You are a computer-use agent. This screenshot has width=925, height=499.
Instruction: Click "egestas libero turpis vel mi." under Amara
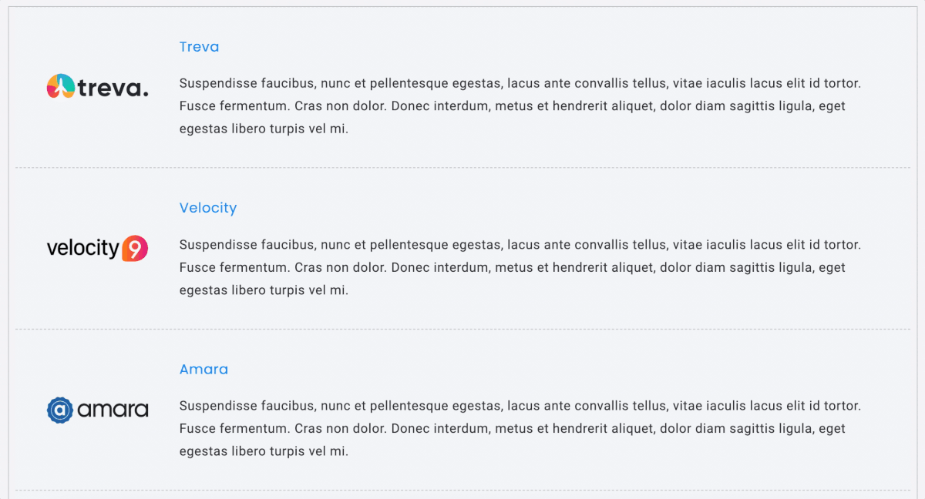point(264,451)
